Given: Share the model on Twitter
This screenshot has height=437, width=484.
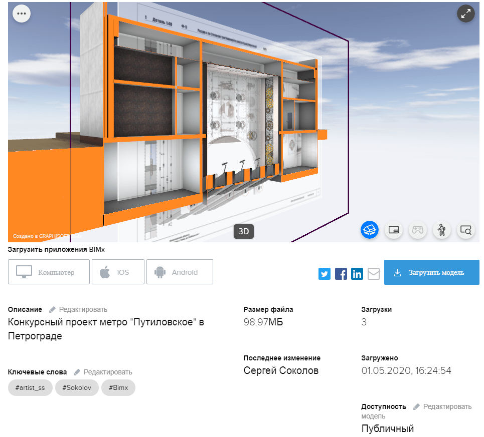Looking at the screenshot, I should click(325, 273).
